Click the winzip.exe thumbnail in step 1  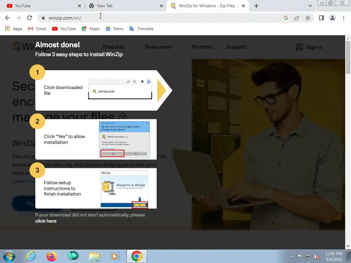point(120,89)
